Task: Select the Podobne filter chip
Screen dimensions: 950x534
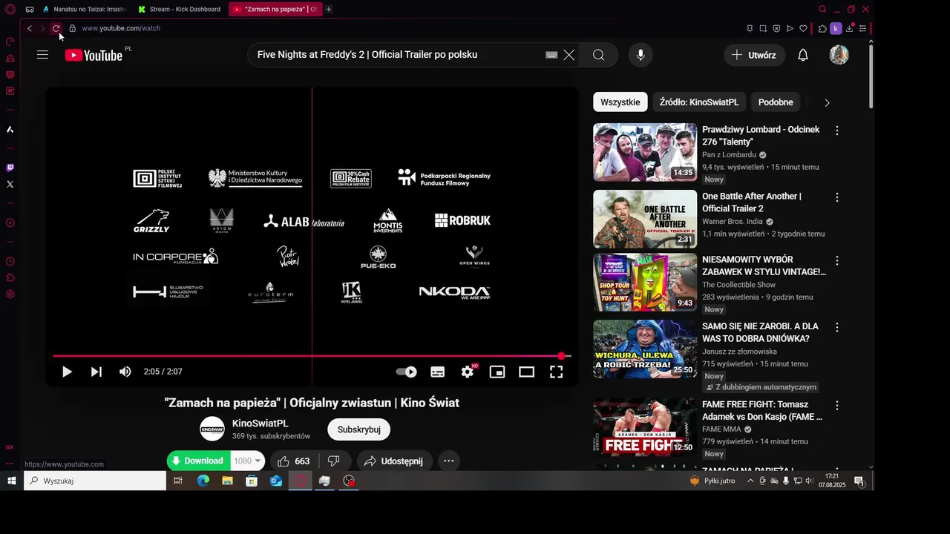Action: [x=776, y=102]
